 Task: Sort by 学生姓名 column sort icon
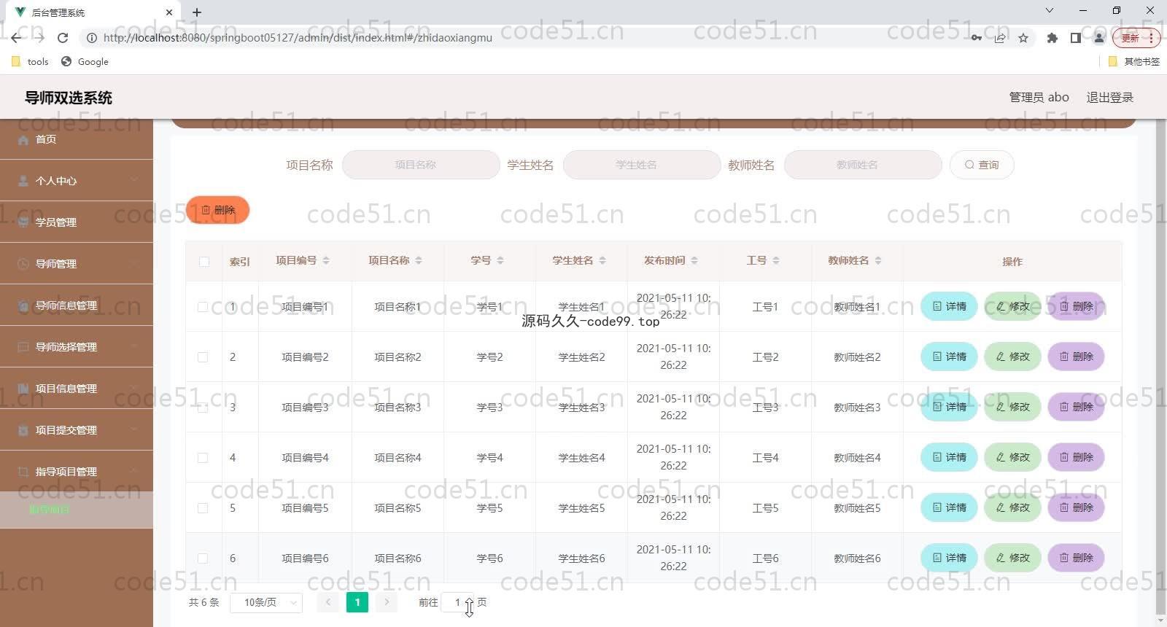pyautogui.click(x=602, y=260)
